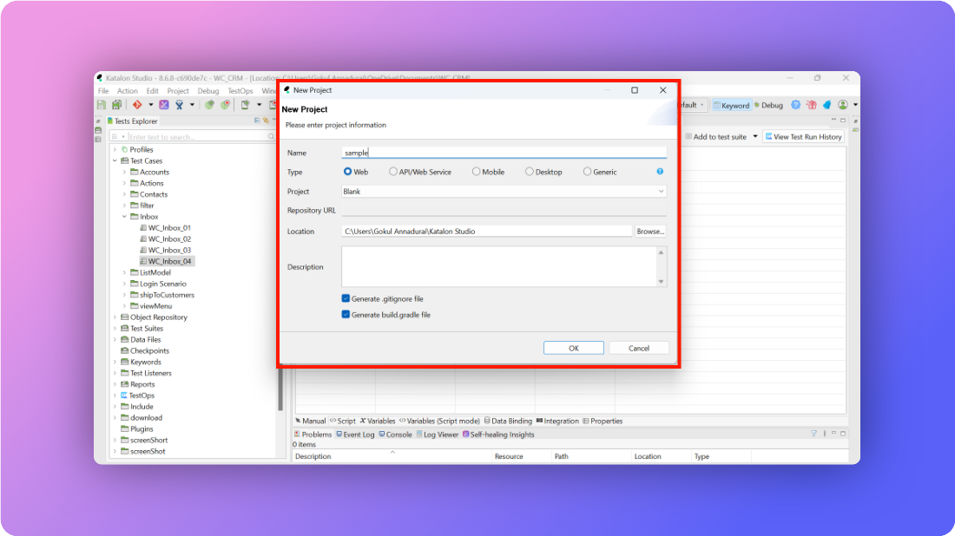The width and height of the screenshot is (955, 536).
Task: Open the Project dropdown showing Blank
Action: pyautogui.click(x=662, y=192)
